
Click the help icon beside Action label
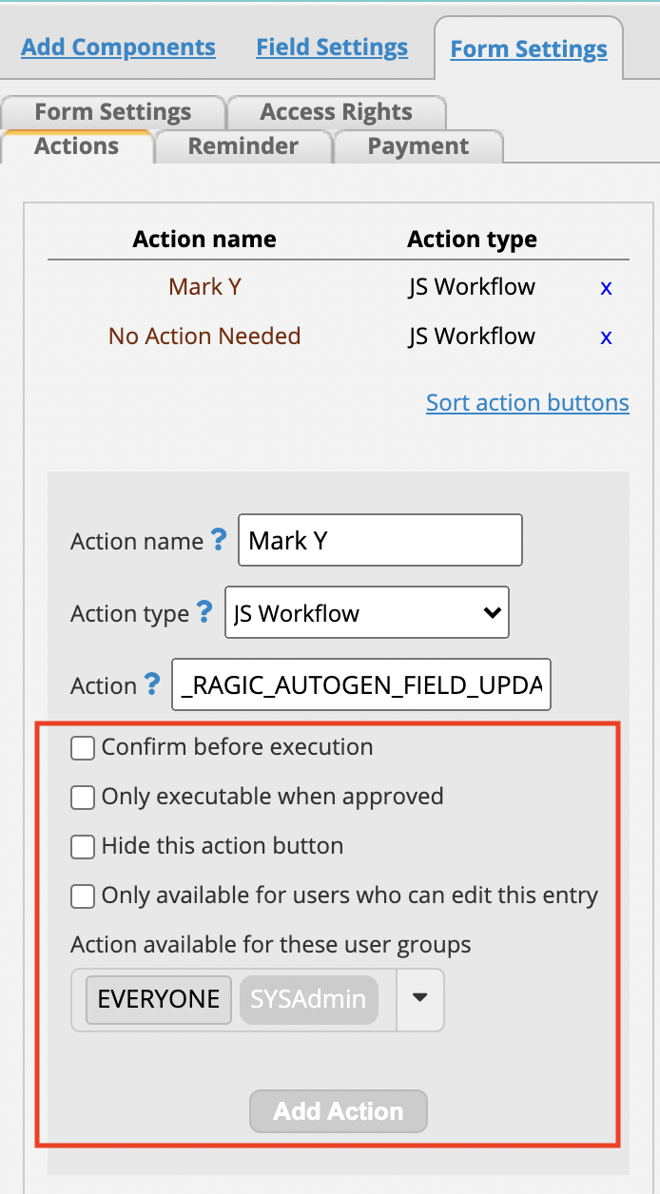pyautogui.click(x=152, y=684)
